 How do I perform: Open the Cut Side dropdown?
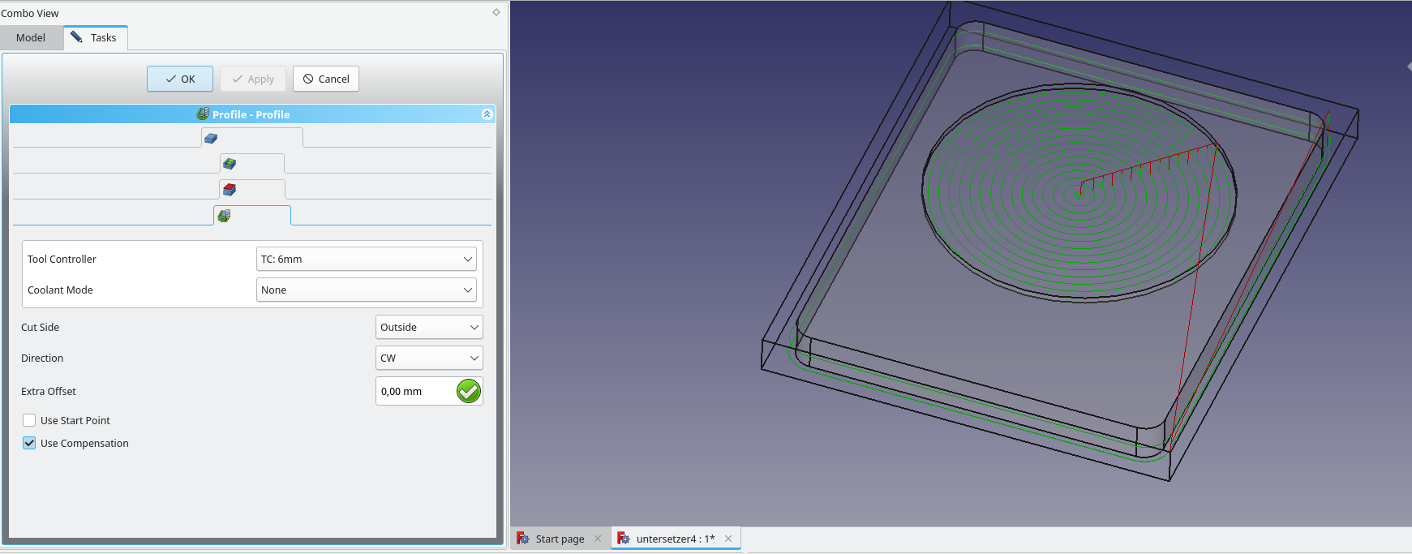[x=429, y=327]
